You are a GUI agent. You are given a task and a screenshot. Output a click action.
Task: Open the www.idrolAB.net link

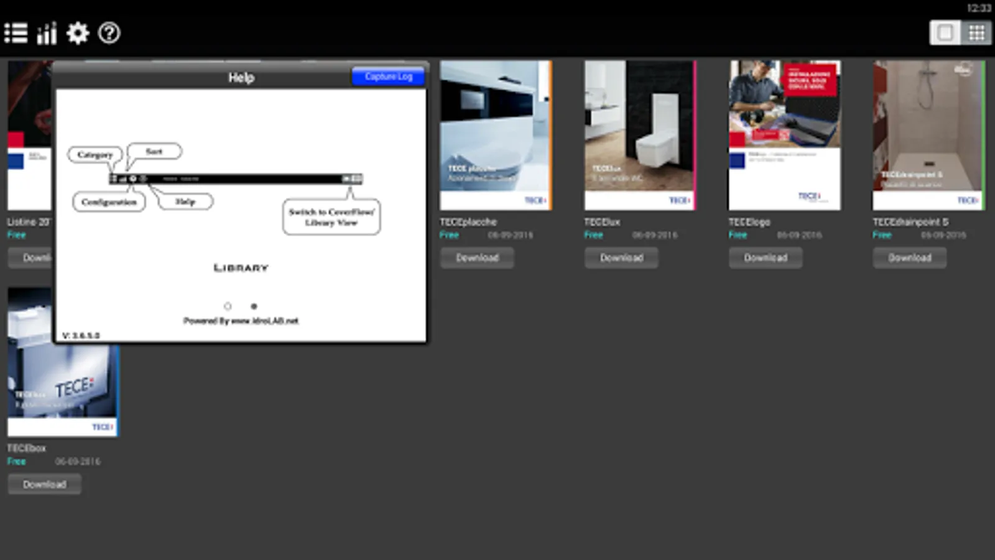click(x=265, y=321)
